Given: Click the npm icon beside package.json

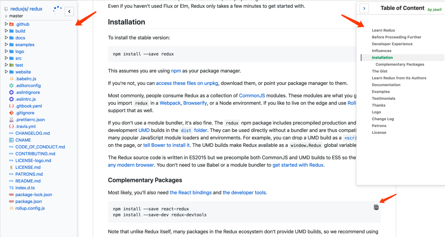Looking at the screenshot, I should click(11, 201).
